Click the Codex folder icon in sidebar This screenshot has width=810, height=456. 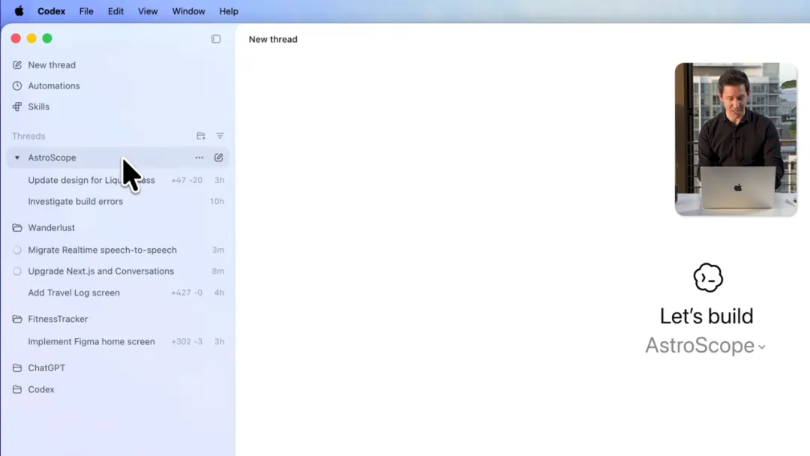(x=17, y=389)
